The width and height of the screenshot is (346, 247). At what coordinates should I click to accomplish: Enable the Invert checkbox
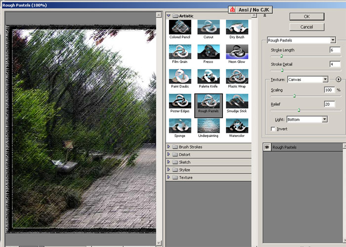[273, 129]
